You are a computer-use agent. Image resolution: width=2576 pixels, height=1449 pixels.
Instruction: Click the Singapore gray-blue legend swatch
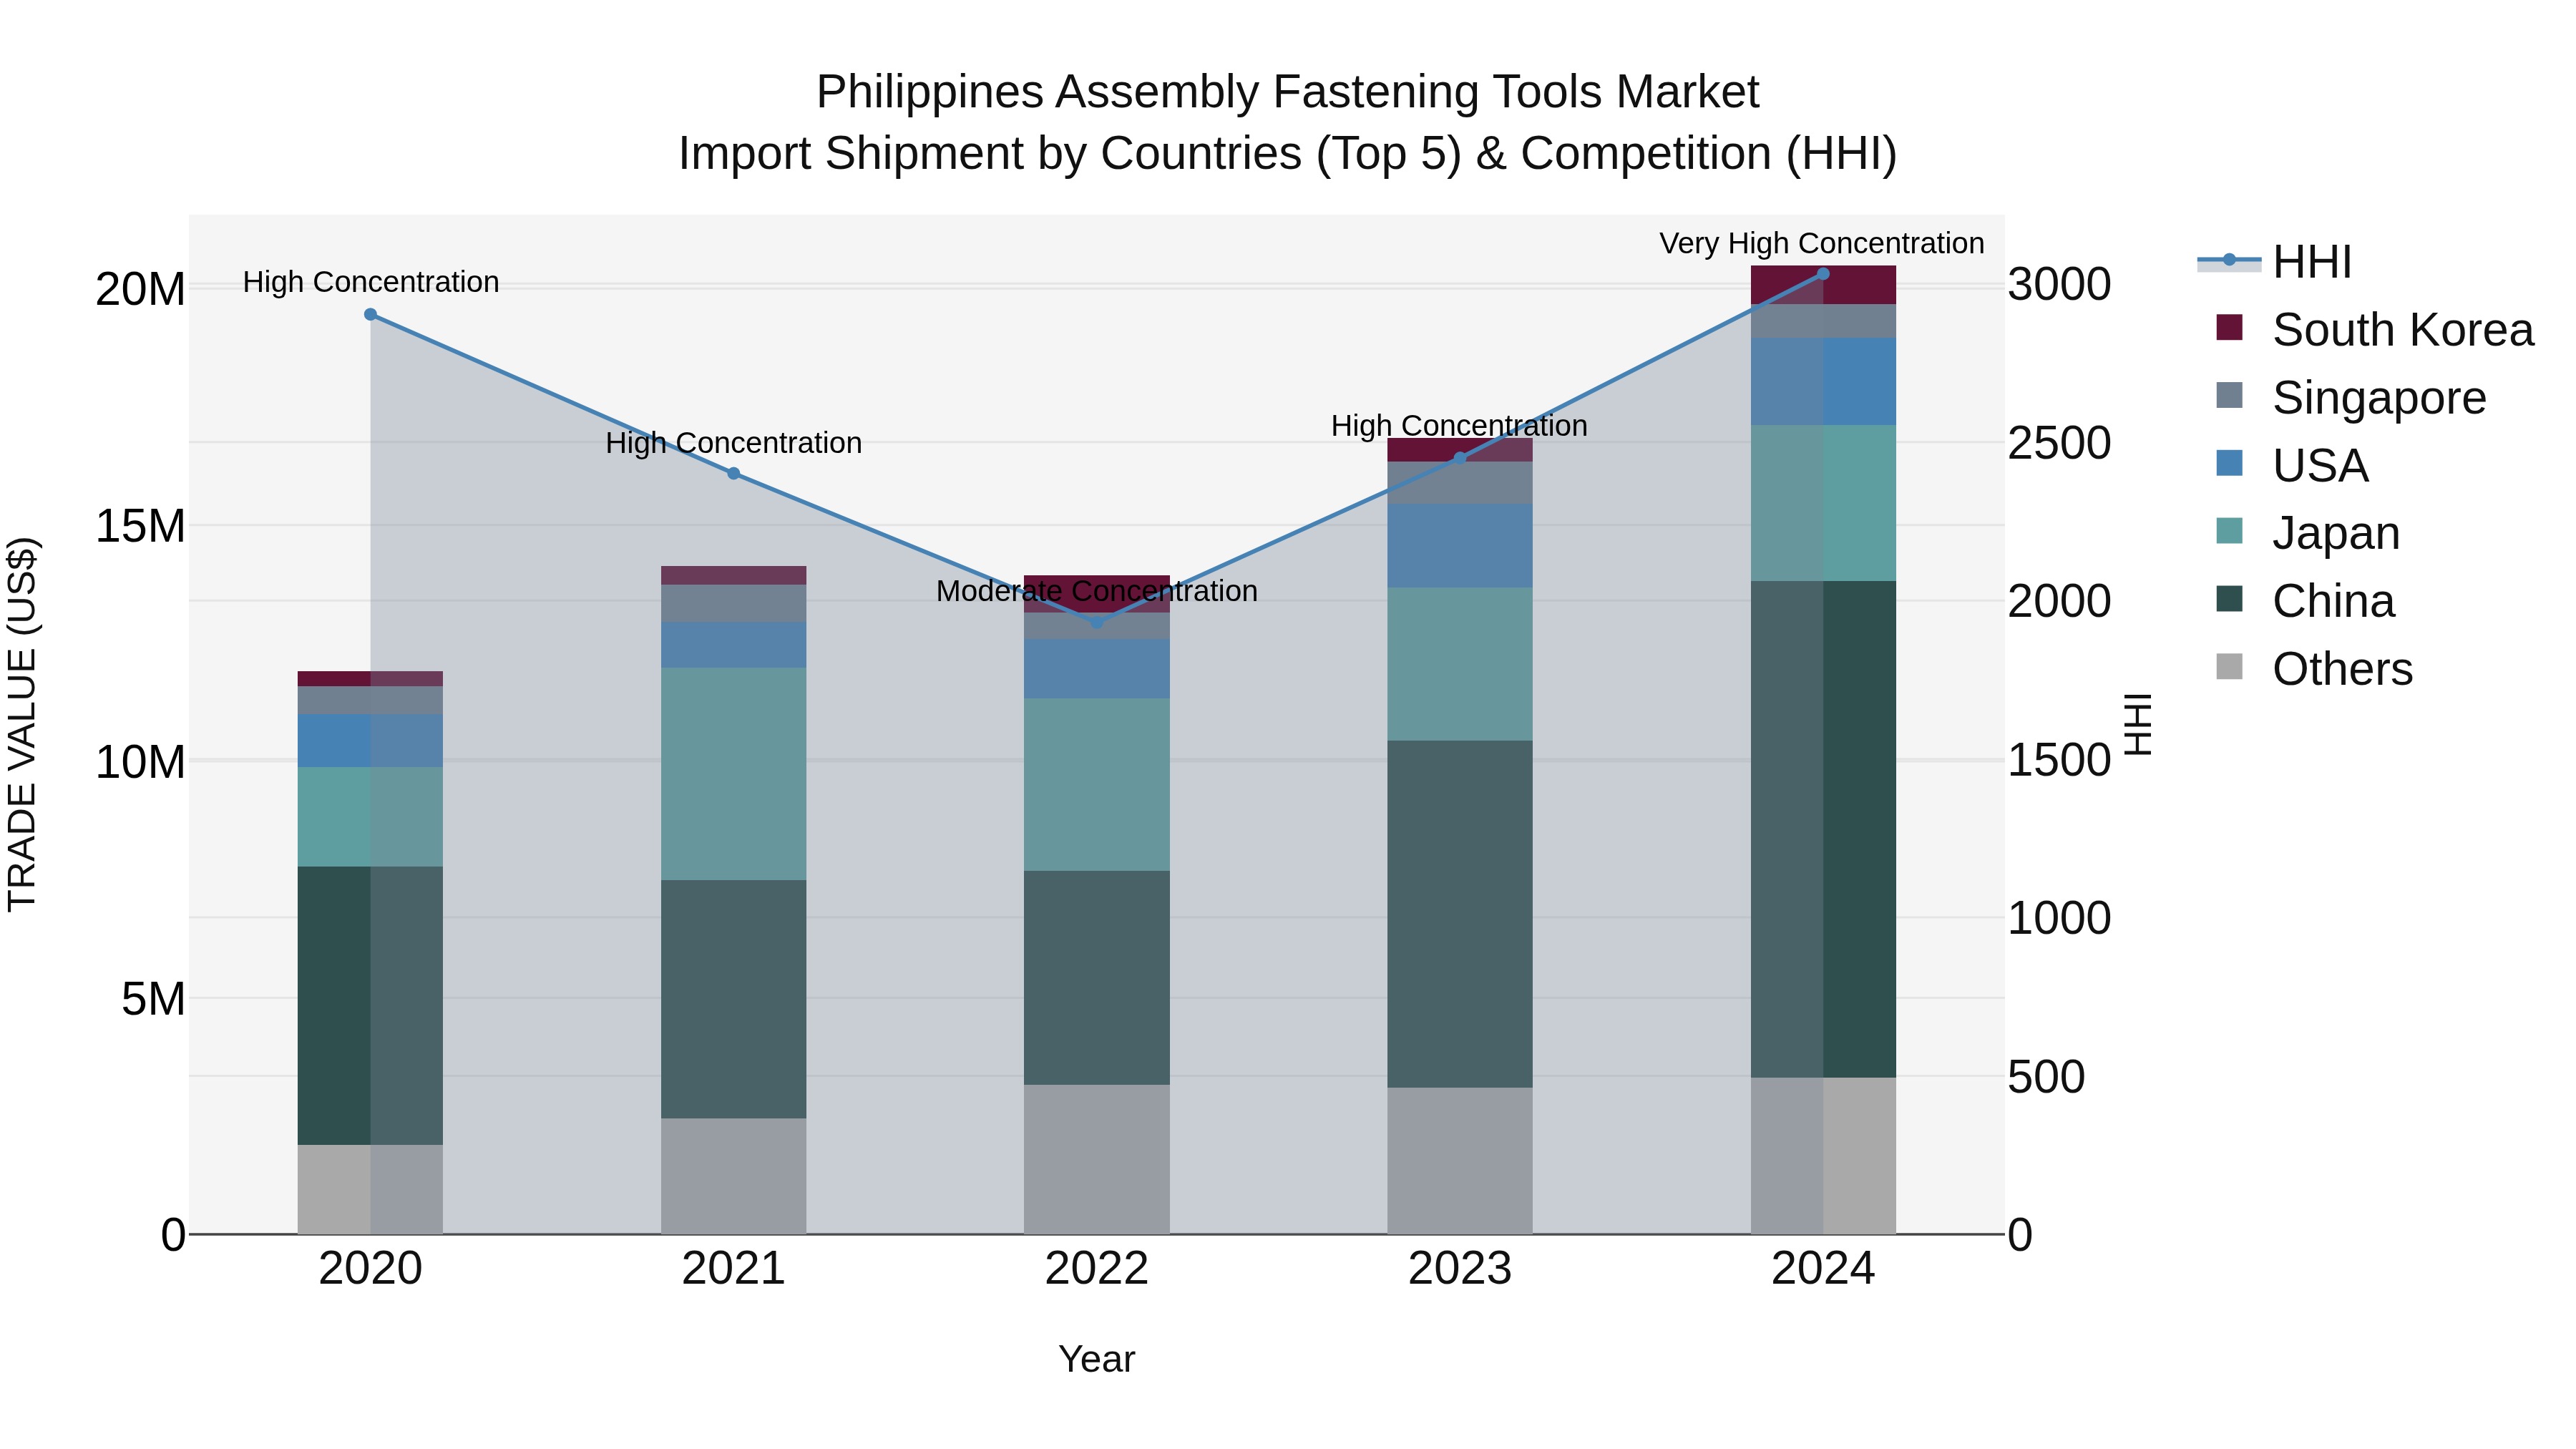point(2229,395)
